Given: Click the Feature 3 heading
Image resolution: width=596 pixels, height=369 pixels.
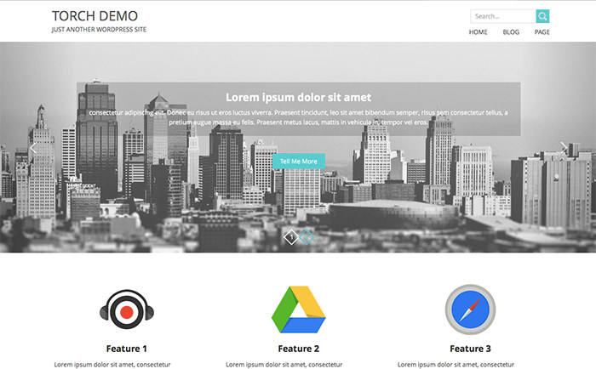Looking at the screenshot, I should pos(470,349).
